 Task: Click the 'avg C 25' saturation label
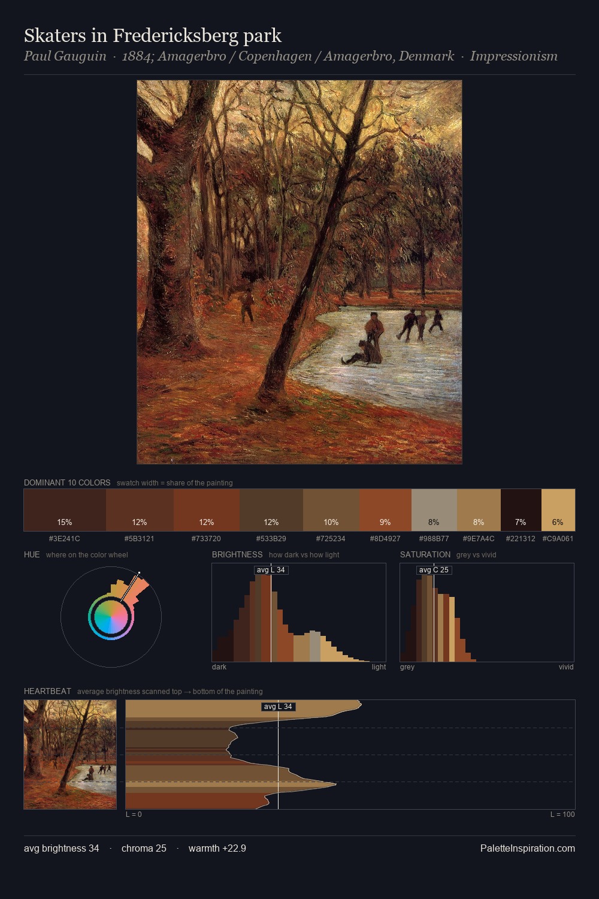pos(434,570)
